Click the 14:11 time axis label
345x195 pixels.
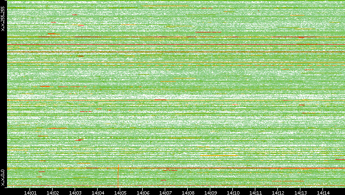256,193
